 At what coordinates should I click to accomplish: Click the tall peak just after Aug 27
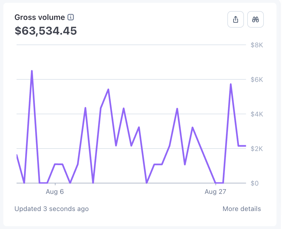click(230, 84)
